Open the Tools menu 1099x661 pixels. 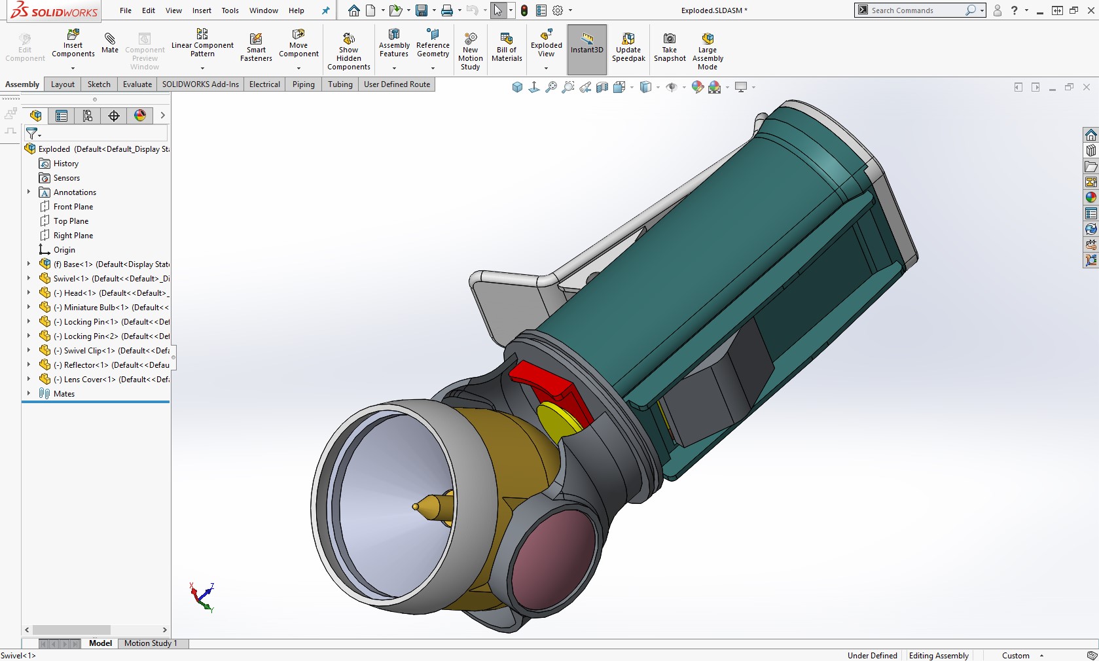[230, 10]
